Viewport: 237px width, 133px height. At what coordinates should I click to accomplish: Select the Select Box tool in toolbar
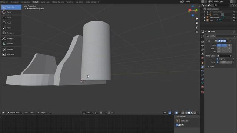(x=11, y=7)
